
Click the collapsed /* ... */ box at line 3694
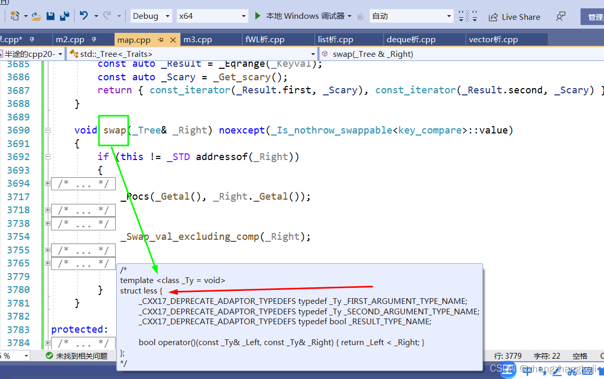click(83, 184)
